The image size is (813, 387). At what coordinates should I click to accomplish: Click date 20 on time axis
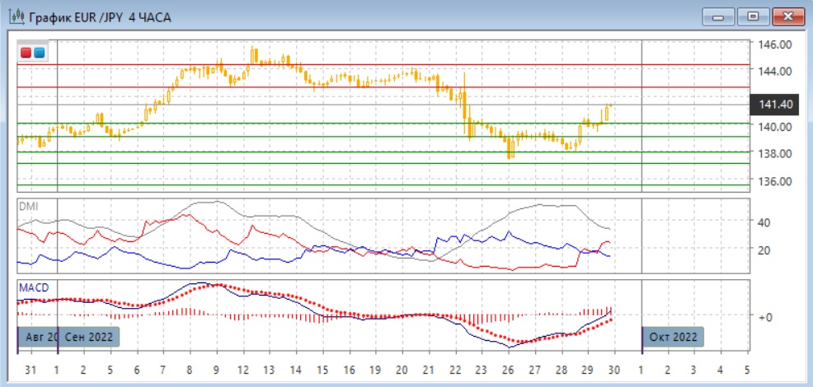click(x=402, y=370)
